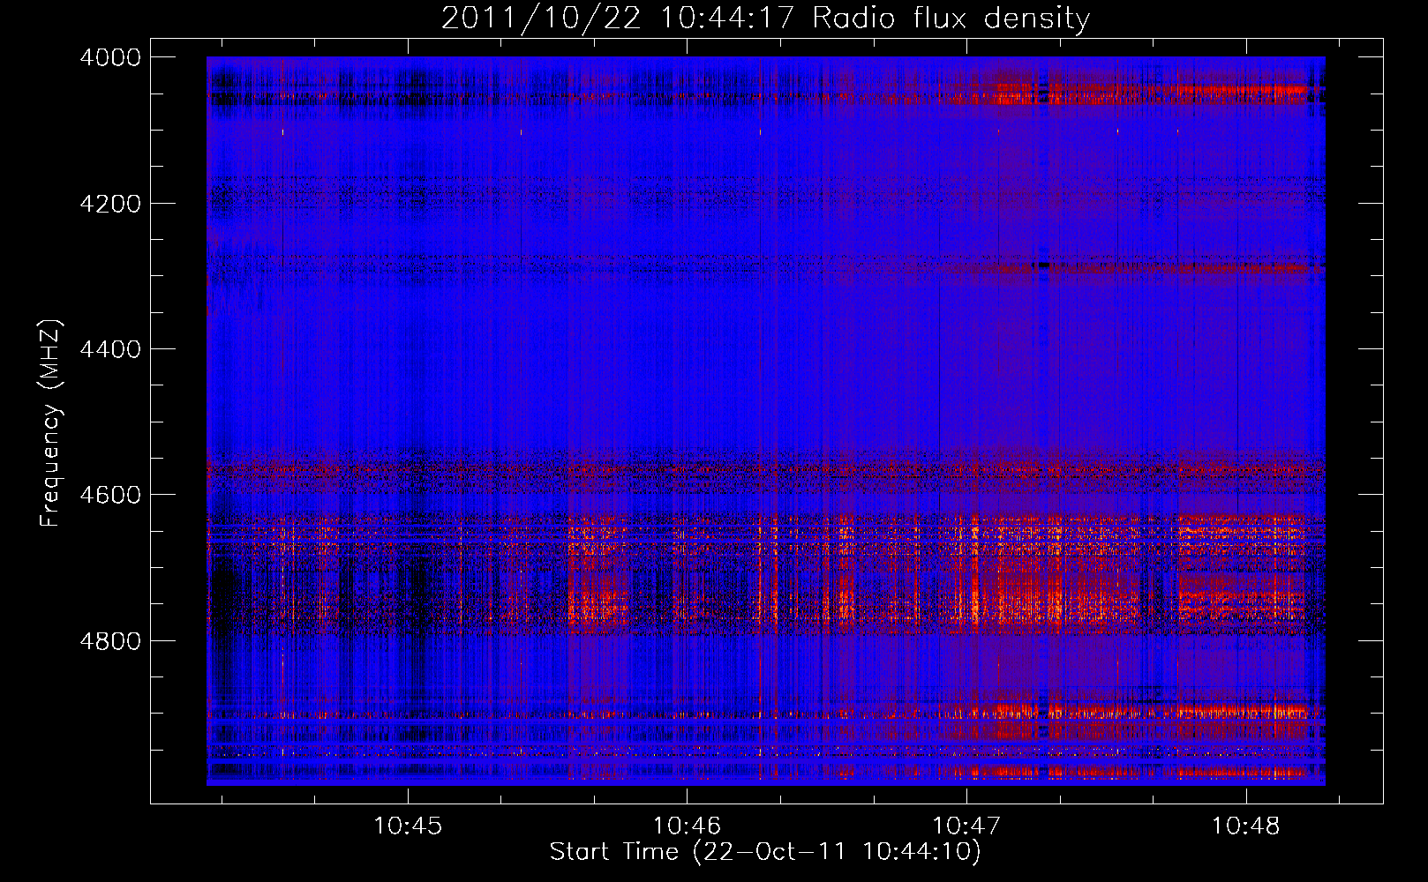Click the 4000 frequency tick label

[110, 57]
